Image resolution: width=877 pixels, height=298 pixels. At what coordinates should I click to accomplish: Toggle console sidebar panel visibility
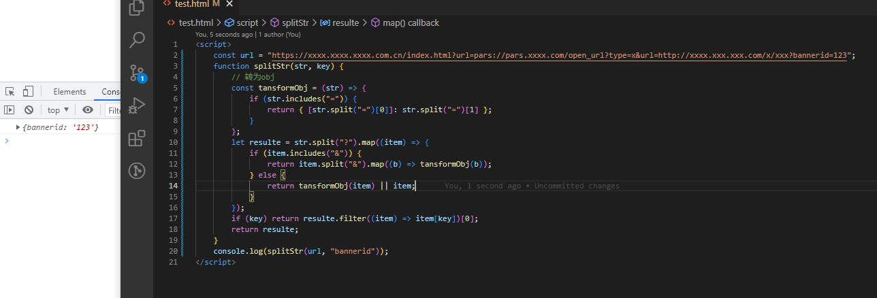click(10, 110)
